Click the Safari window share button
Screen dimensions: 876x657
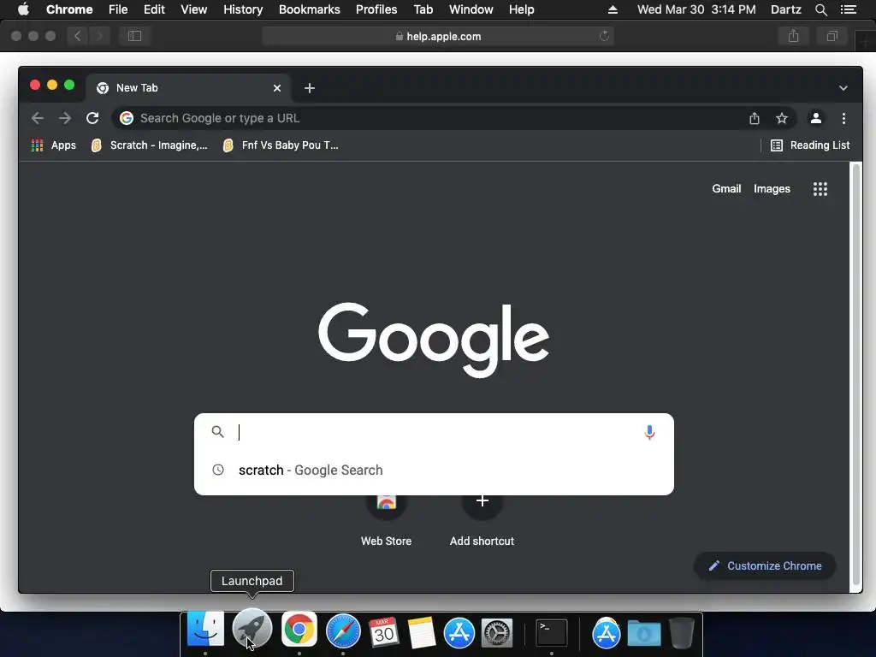(793, 36)
